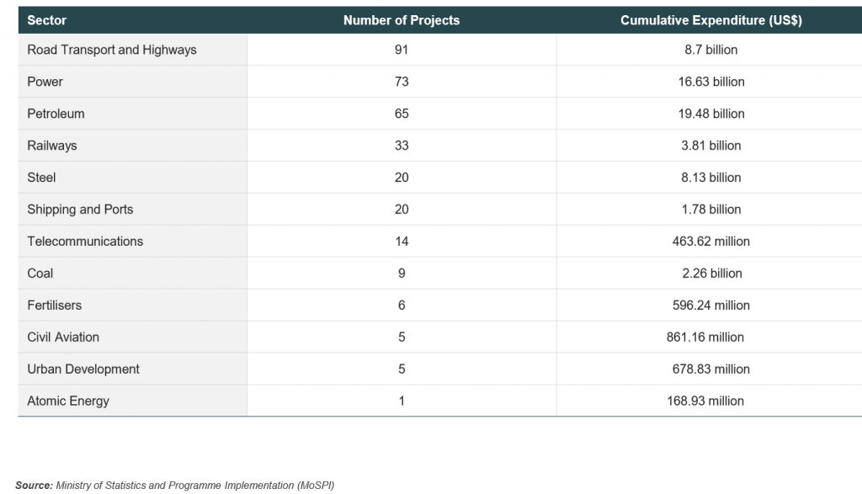Select the Railways sector cell

pyautogui.click(x=52, y=146)
